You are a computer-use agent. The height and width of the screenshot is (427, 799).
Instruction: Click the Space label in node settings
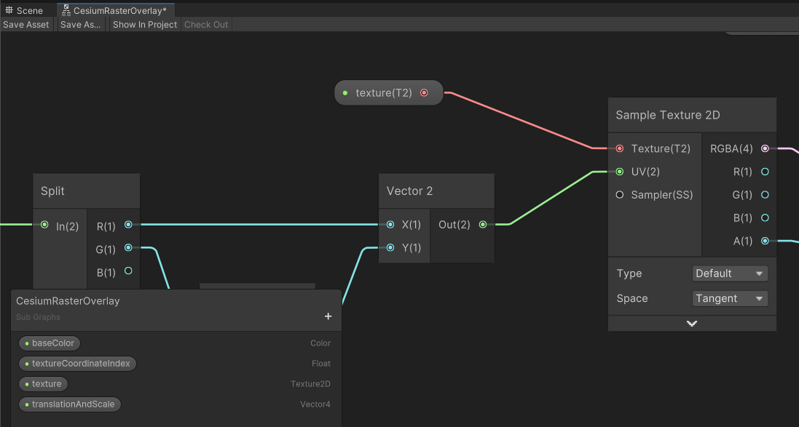(632, 298)
